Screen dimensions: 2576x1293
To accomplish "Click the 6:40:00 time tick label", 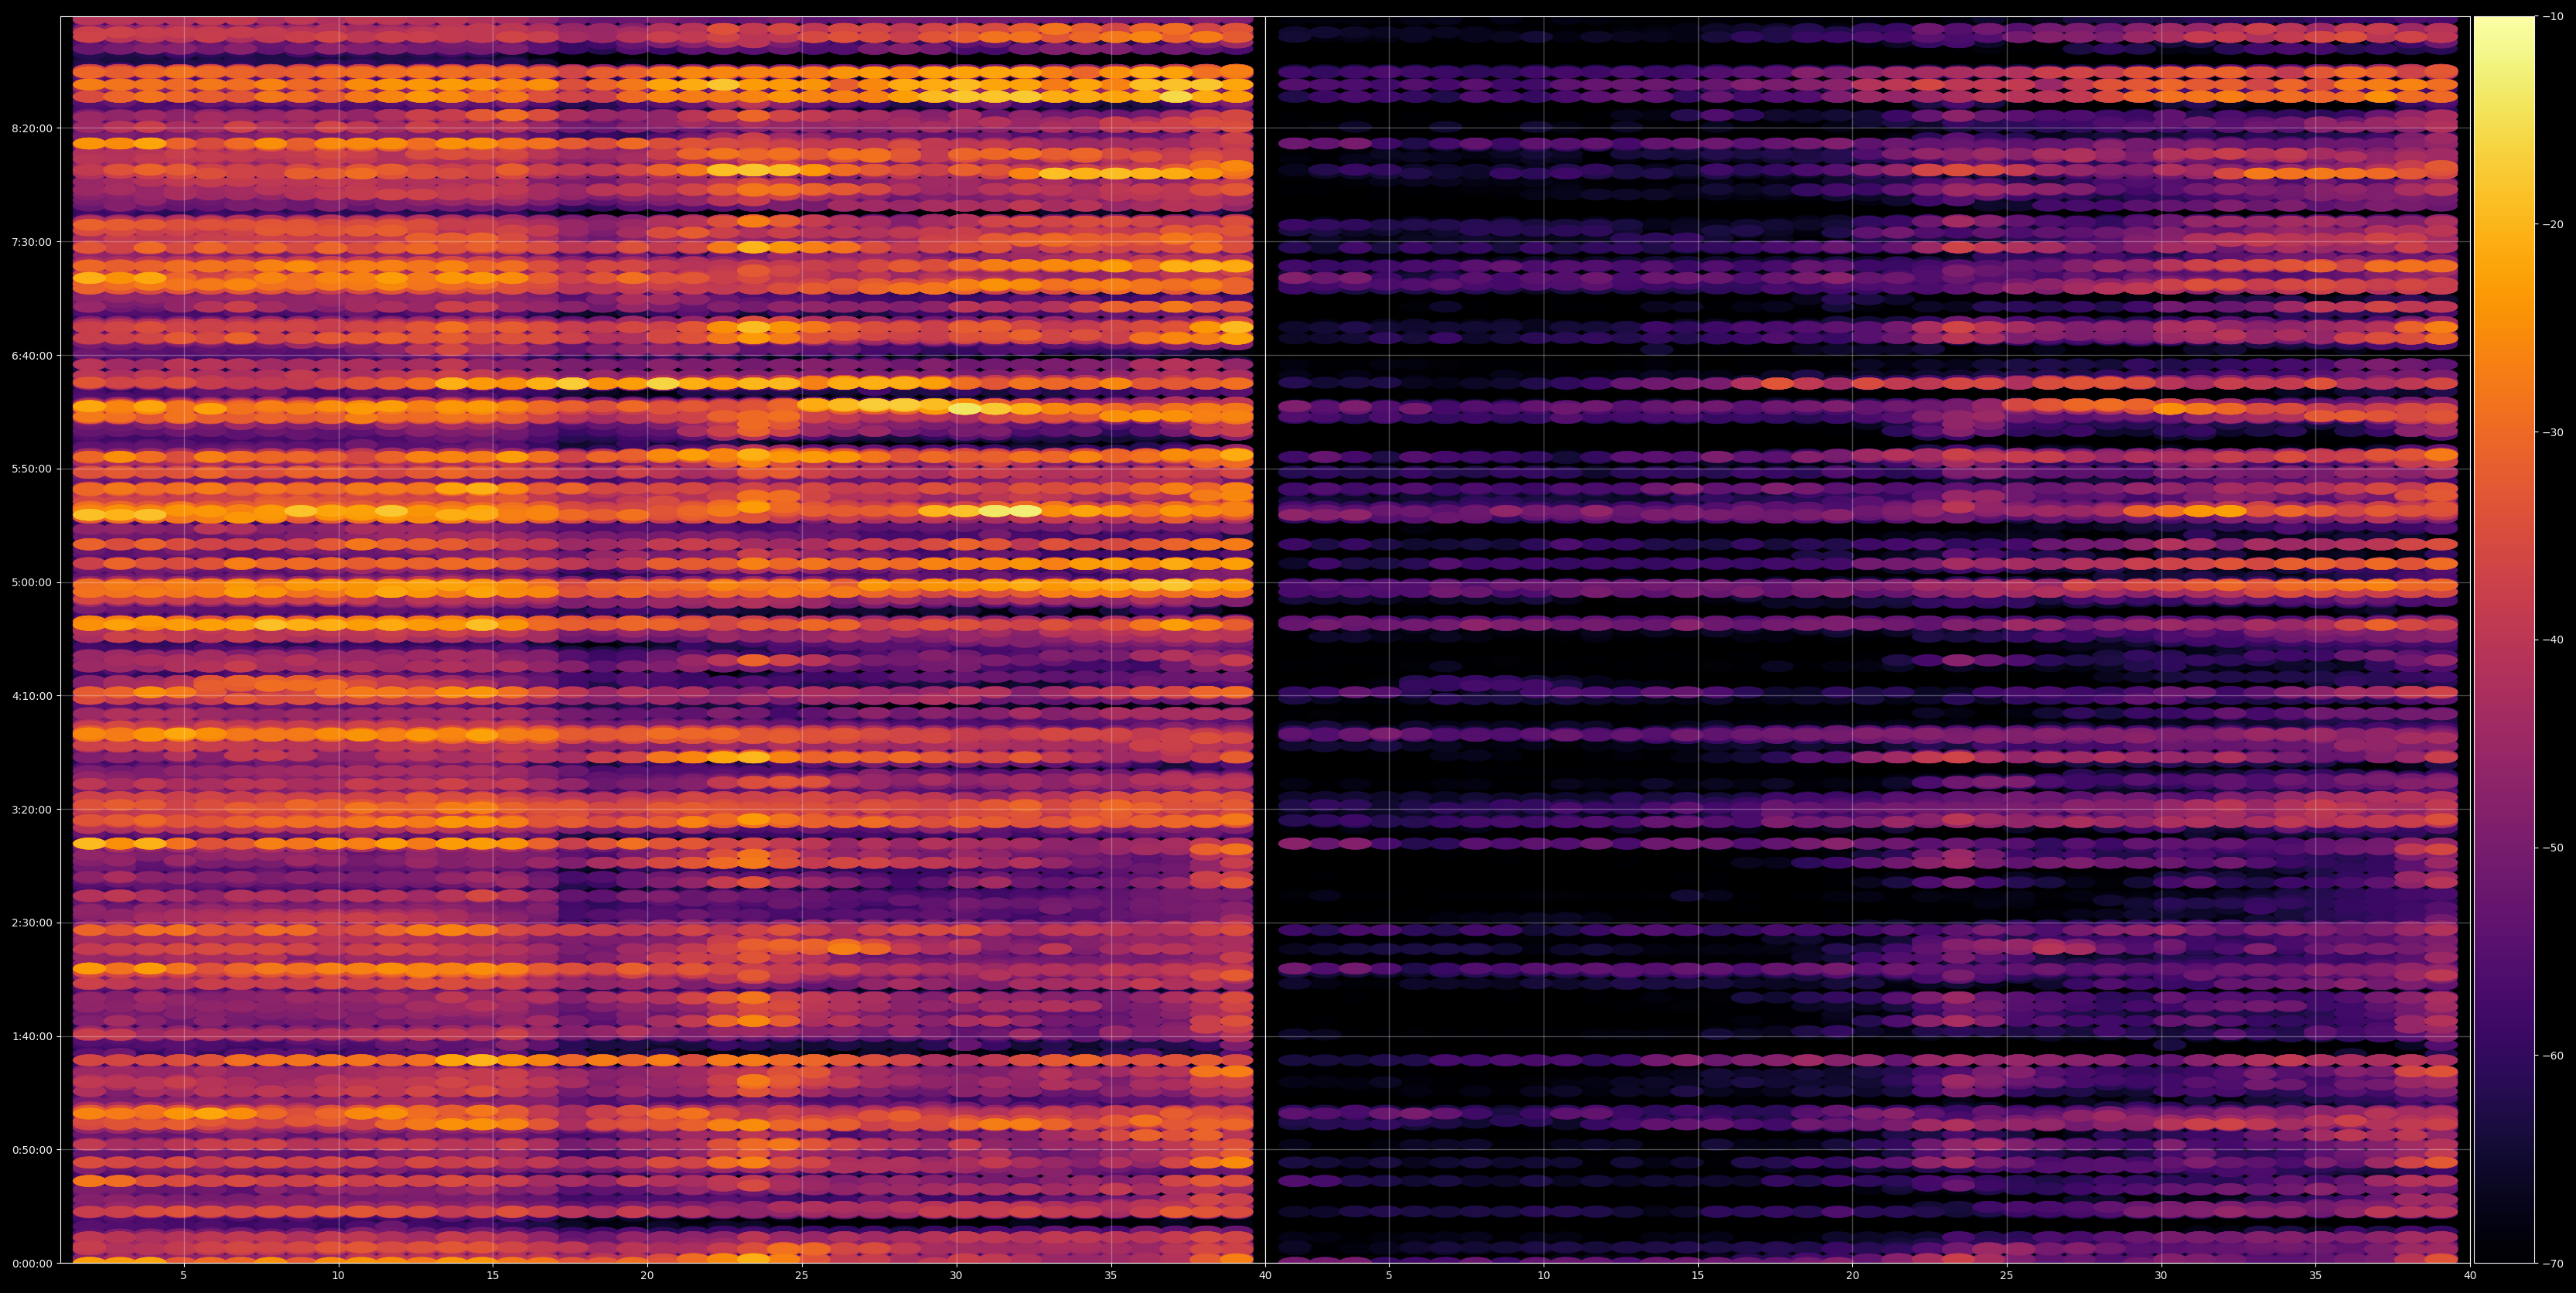I will click(31, 355).
